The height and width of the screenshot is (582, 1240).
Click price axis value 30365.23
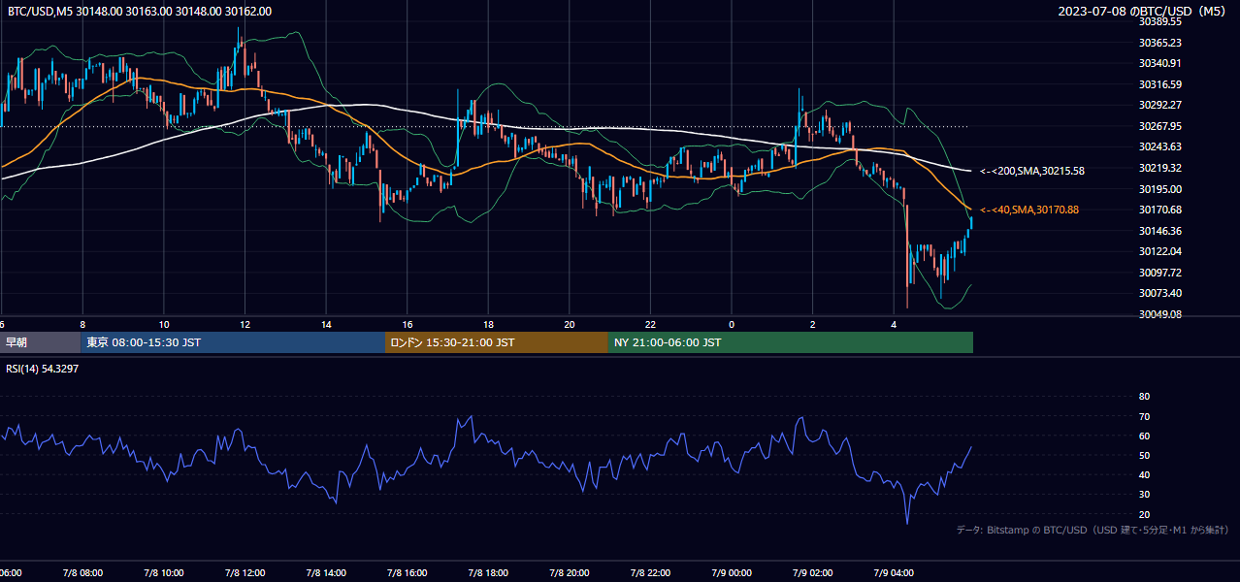pos(1160,43)
